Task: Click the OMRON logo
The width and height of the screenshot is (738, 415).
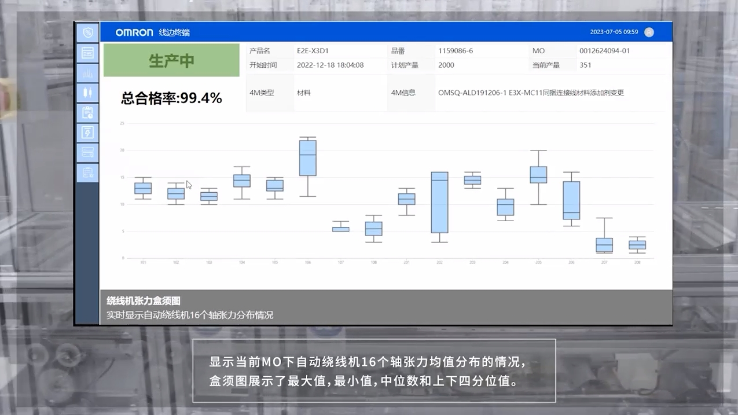Action: pos(134,32)
